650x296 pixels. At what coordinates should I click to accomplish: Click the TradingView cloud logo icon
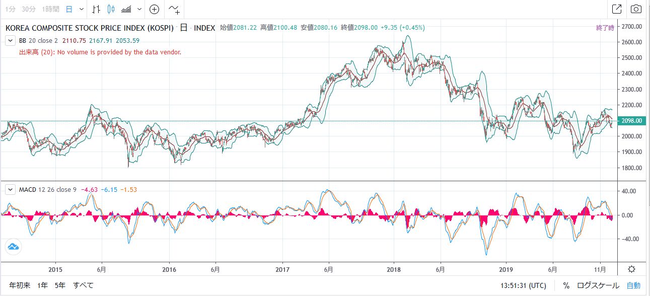[x=13, y=247]
